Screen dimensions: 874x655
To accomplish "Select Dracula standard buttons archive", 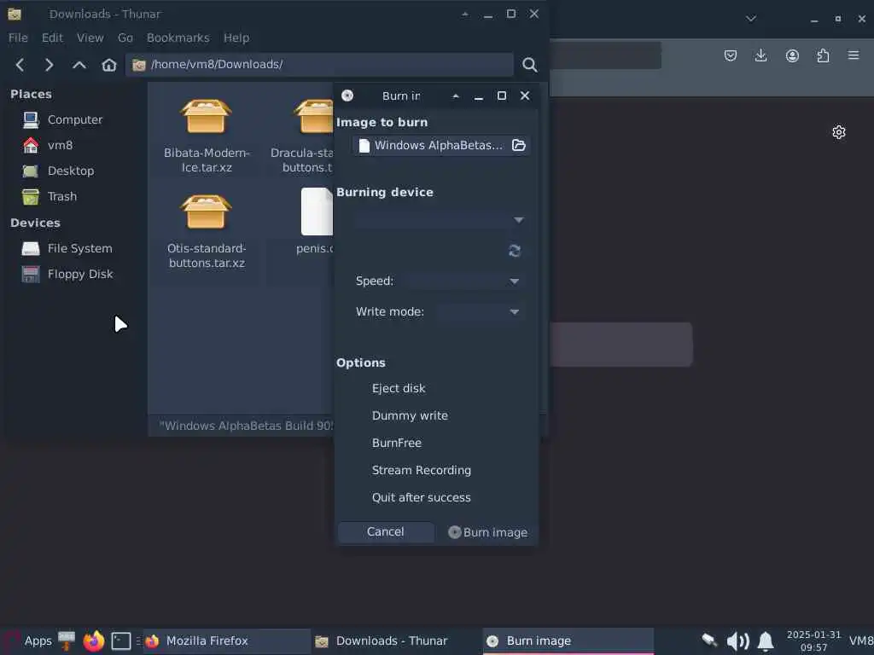I will coord(302,136).
